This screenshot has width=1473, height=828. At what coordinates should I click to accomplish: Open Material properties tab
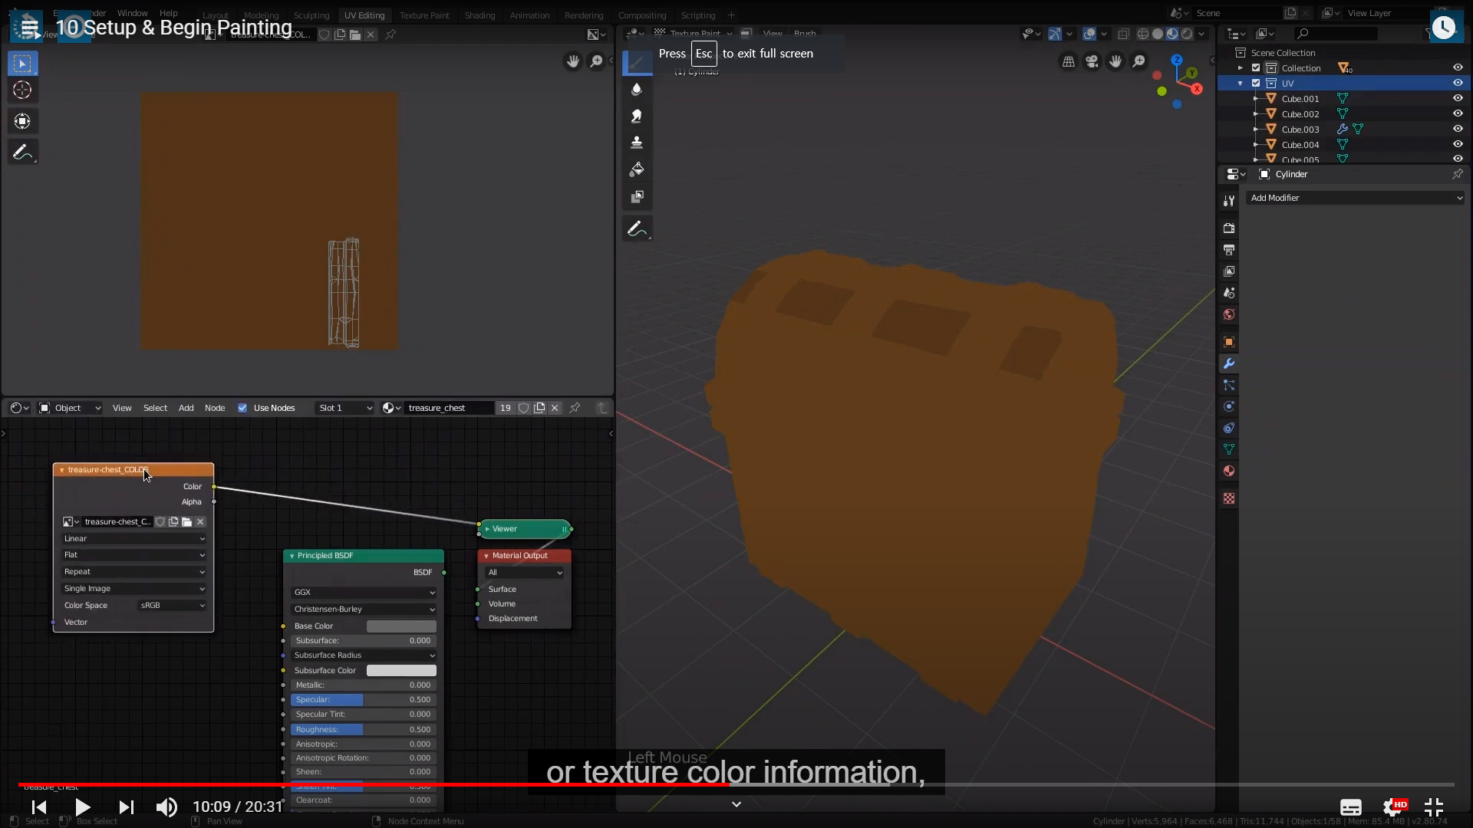click(x=1229, y=471)
